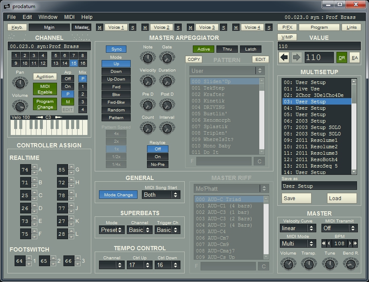The image size is (369, 282).
Task: Click the multisetup Load button
Action: click(x=342, y=198)
